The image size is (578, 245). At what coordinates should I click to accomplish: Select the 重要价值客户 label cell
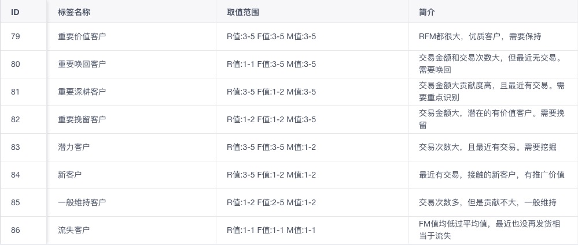pos(82,37)
